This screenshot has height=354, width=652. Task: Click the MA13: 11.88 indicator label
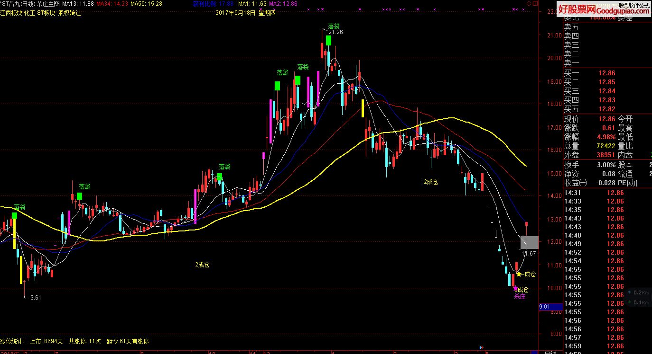pos(78,3)
